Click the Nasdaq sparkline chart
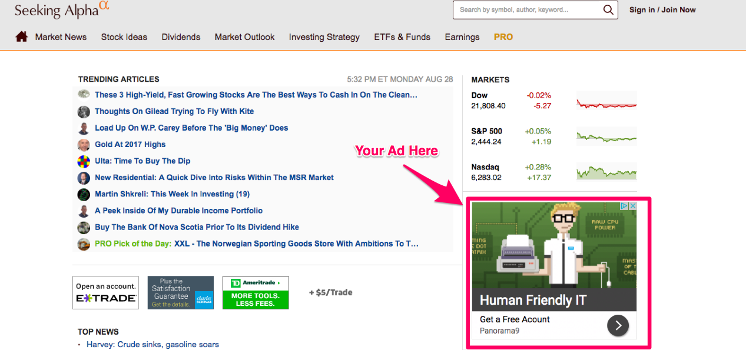This screenshot has height=350, width=746. coord(606,172)
